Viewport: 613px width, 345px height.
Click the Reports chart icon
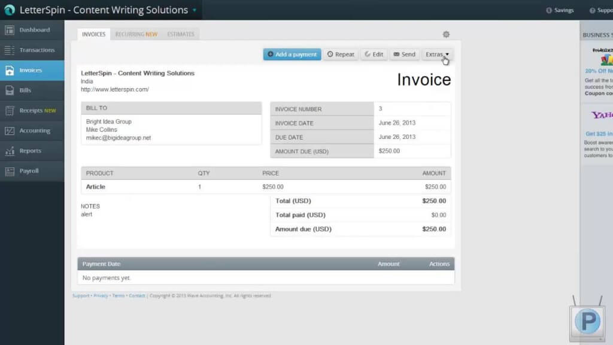click(x=10, y=151)
